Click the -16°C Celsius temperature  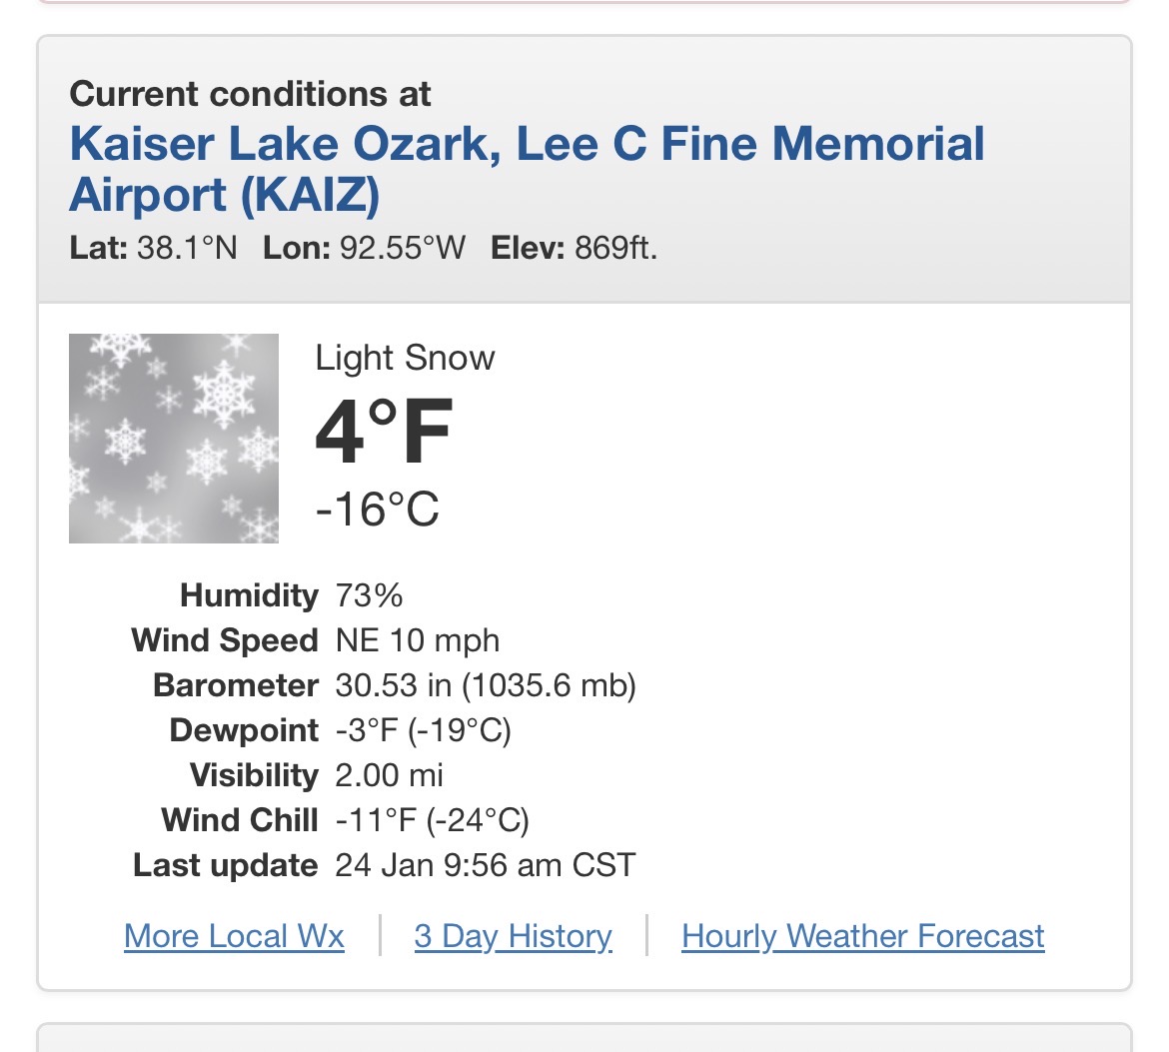pyautogui.click(x=377, y=510)
